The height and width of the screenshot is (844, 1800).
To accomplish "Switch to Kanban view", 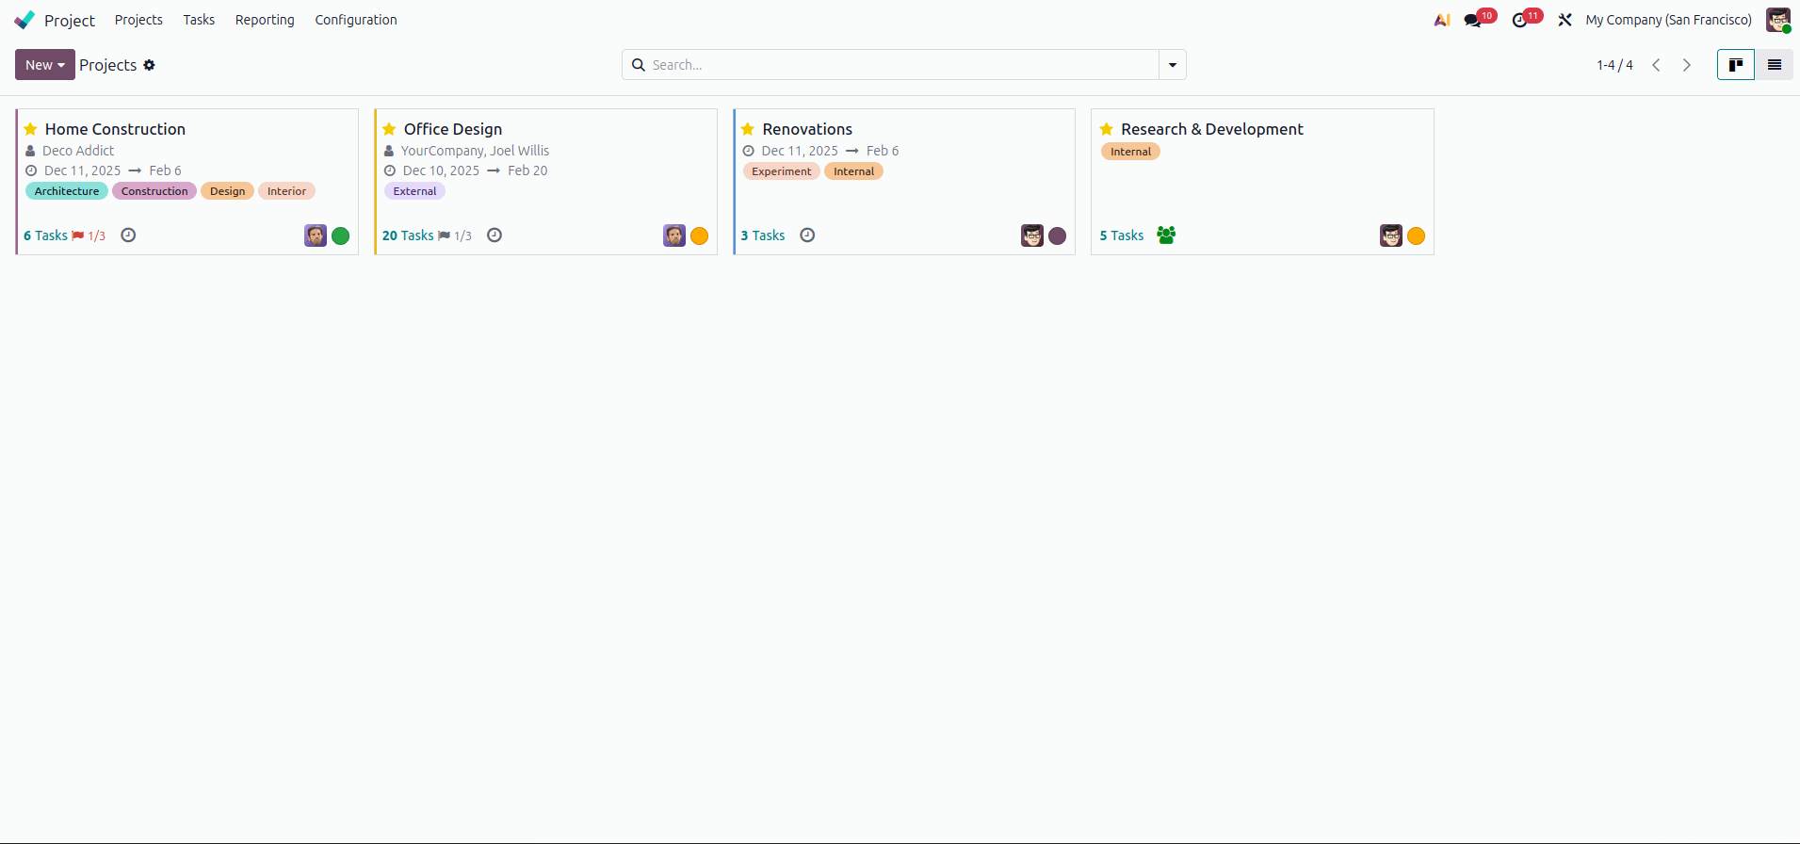I will [x=1736, y=65].
